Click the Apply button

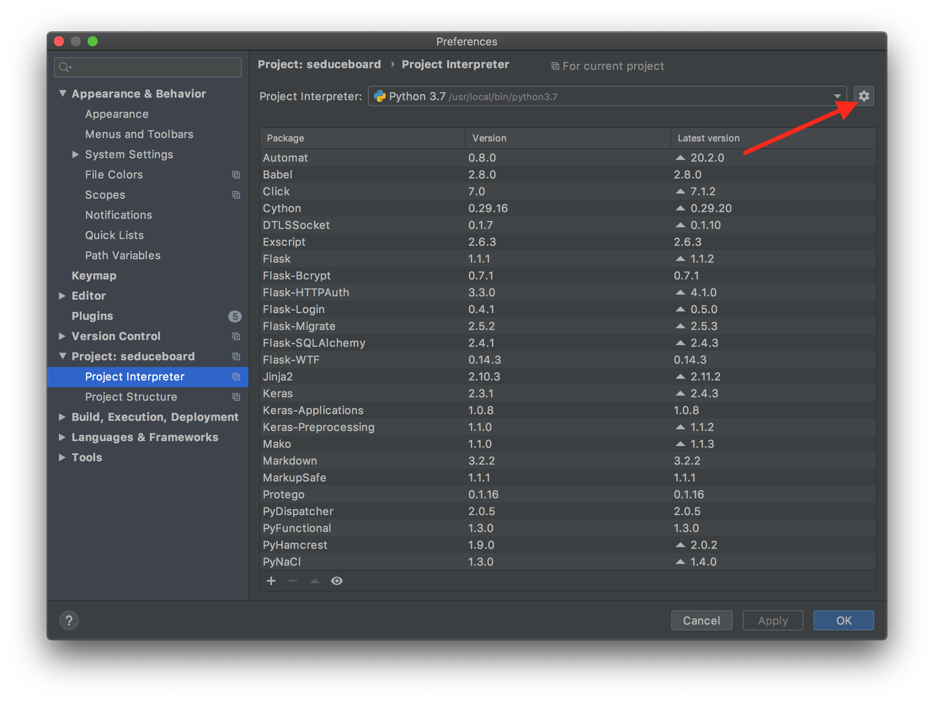coord(773,620)
